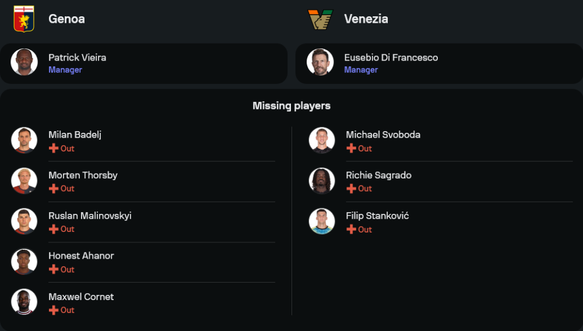Click Richie Sagrado's player avatar
This screenshot has height=331, width=583.
point(322,181)
